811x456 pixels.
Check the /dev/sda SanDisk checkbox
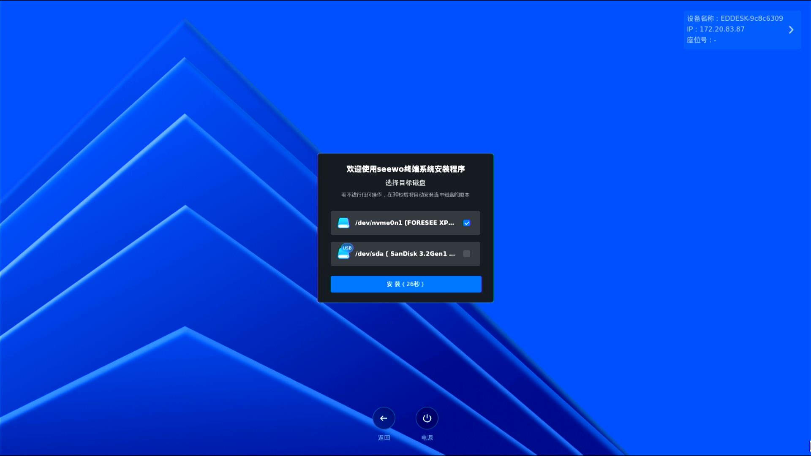467,254
